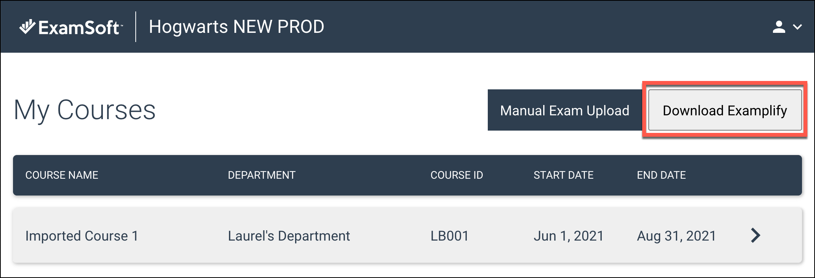Click the Download Examplify button
Viewport: 815px width, 278px height.
(x=725, y=110)
